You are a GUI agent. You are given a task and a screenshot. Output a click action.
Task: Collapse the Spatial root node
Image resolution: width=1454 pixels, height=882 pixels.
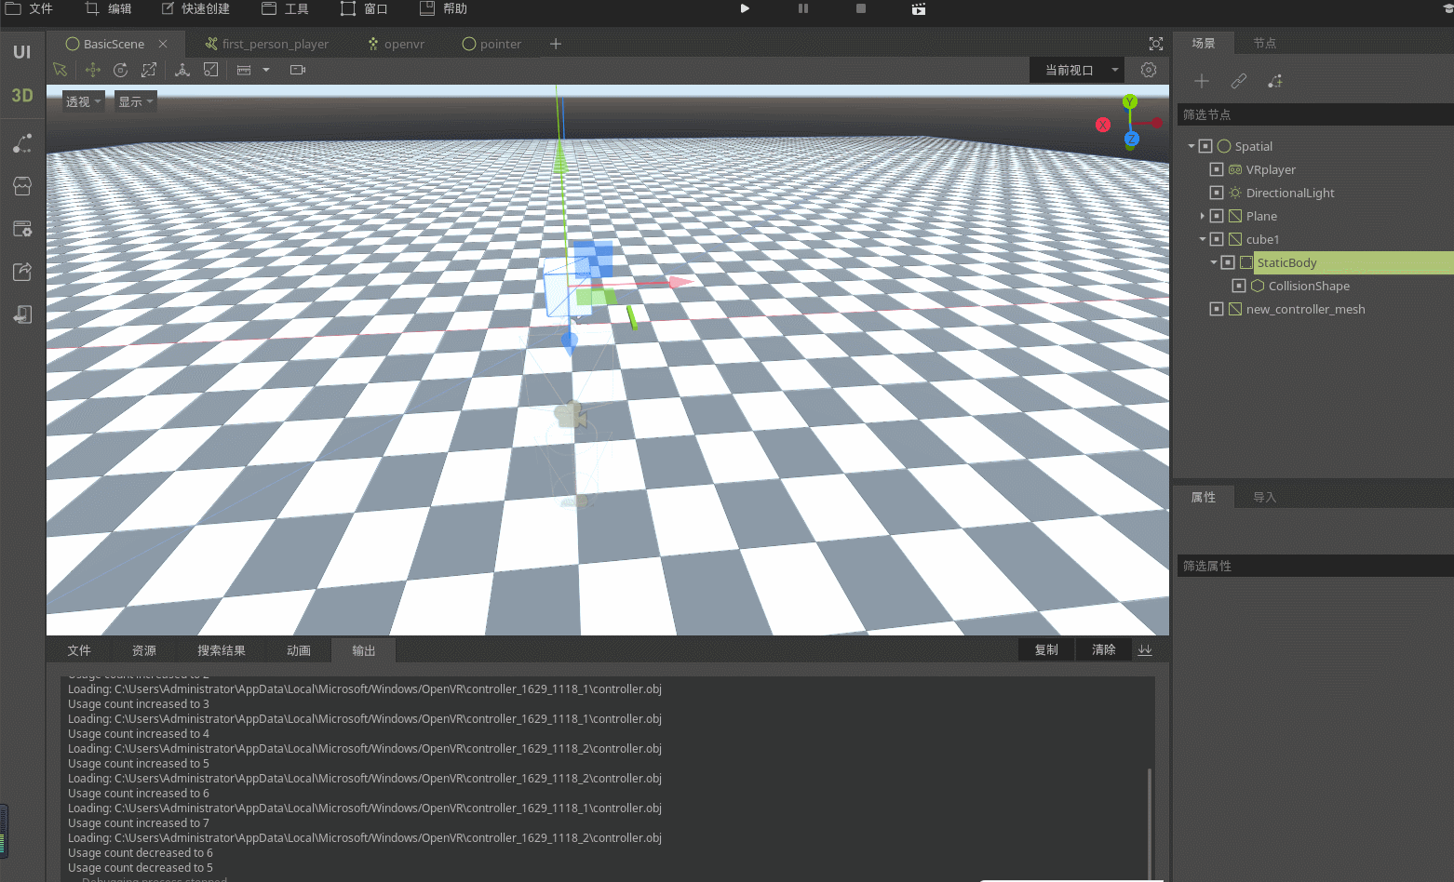click(x=1191, y=146)
